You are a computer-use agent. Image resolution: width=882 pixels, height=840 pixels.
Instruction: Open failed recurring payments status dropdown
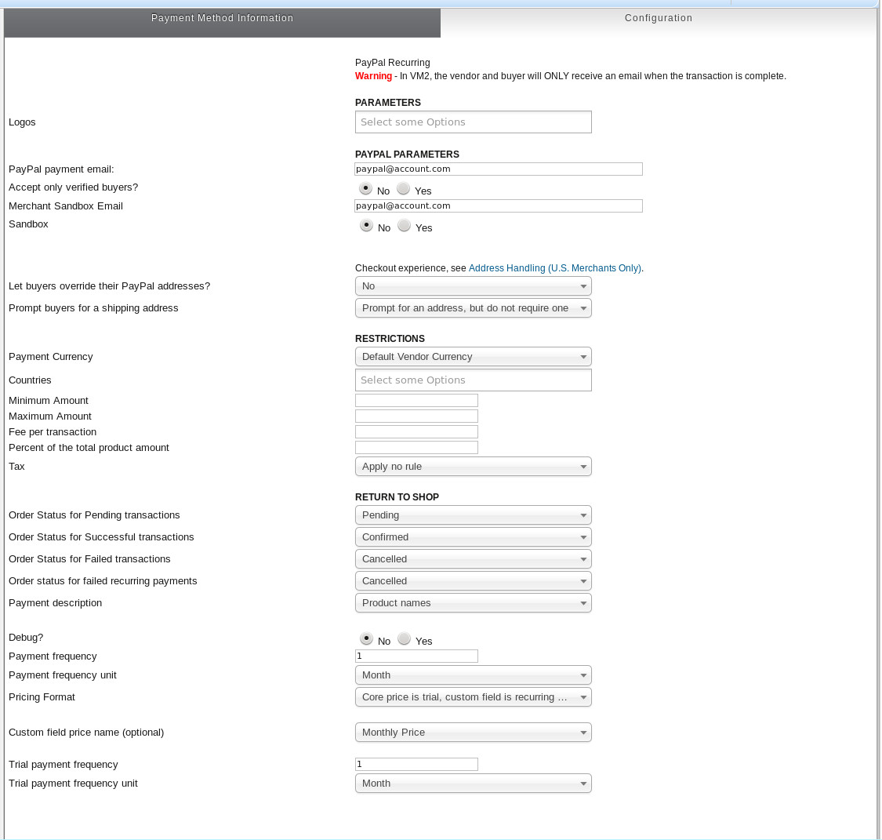point(473,581)
